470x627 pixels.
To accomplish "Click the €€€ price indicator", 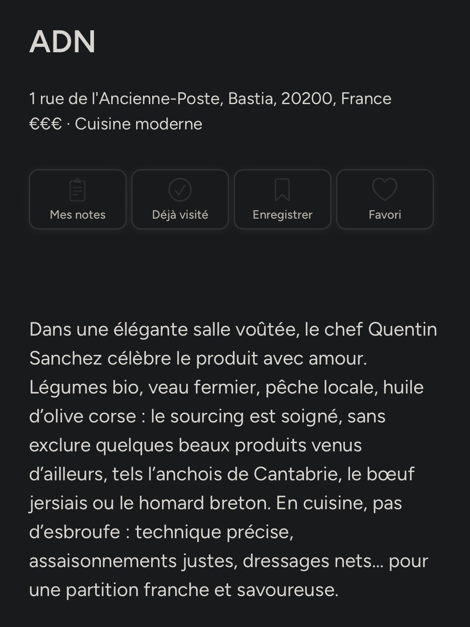I will click(x=45, y=124).
